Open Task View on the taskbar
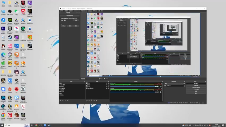The height and width of the screenshot is (127, 226). point(32,125)
